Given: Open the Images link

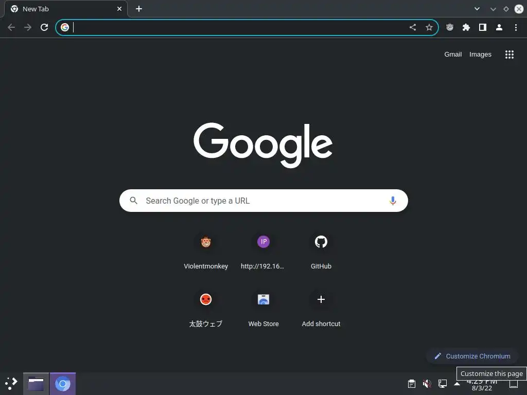Looking at the screenshot, I should [480, 55].
